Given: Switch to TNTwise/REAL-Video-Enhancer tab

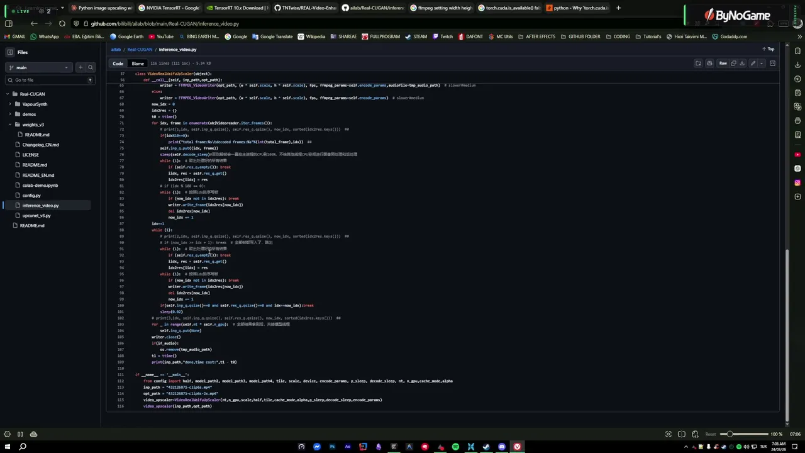Looking at the screenshot, I should click(305, 8).
